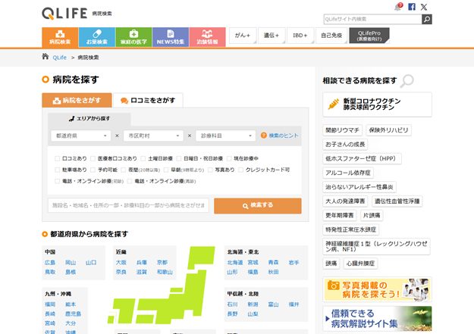The height and width of the screenshot is (334, 474).
Task: Check the 予約可能 checkbox
Action: pyautogui.click(x=93, y=170)
